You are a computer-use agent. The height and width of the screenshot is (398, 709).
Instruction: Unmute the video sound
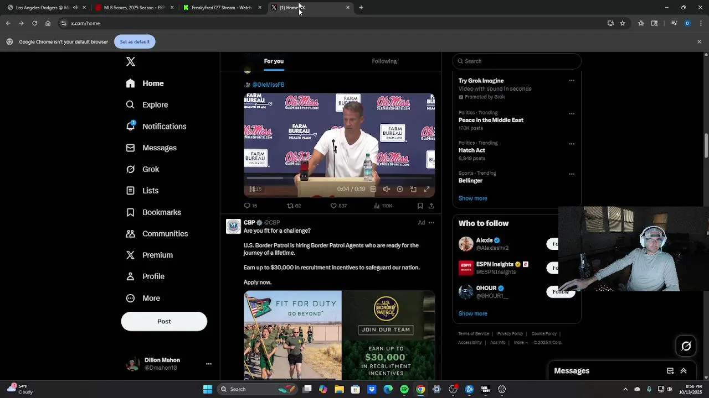387,189
